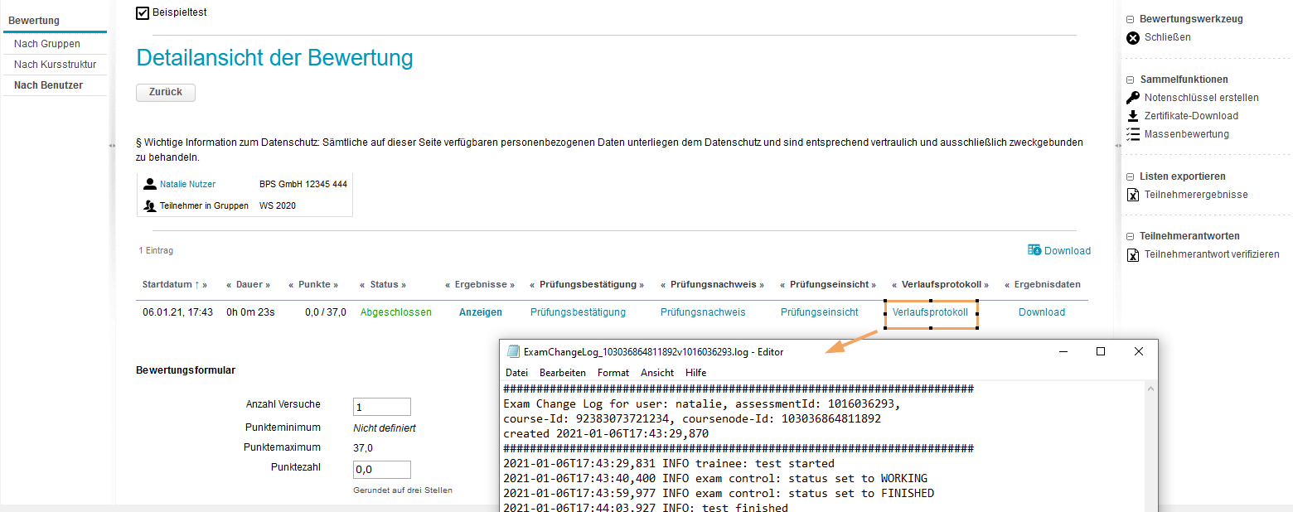The width and height of the screenshot is (1293, 512).
Task: Click the Download icon above the results table
Action: pos(1034,250)
